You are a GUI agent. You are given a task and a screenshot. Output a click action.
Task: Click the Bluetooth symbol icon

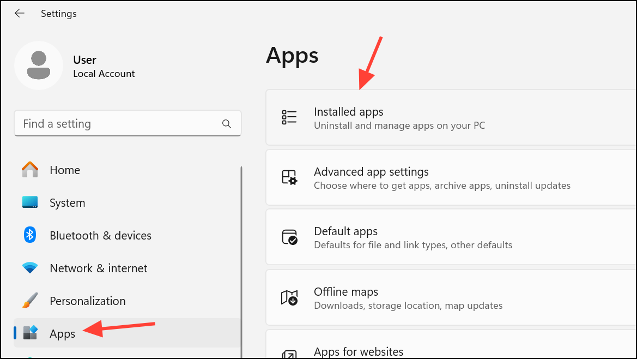(30, 235)
